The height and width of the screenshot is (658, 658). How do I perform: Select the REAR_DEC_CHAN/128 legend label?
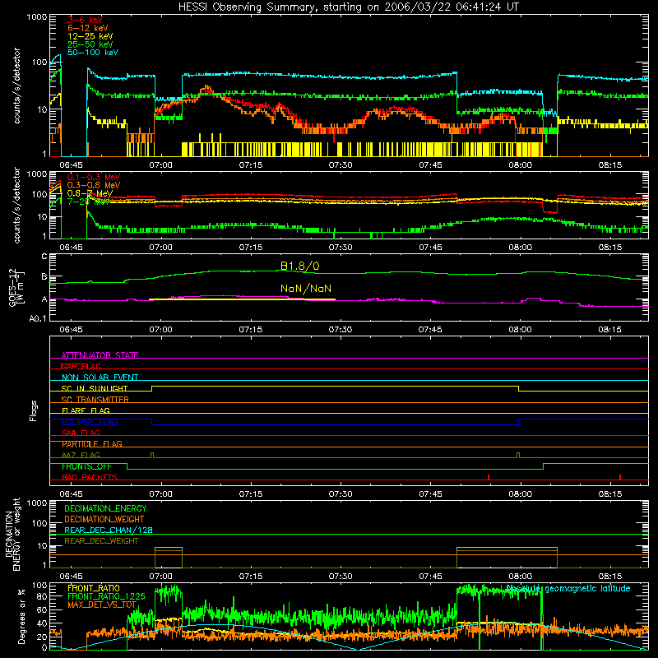(x=109, y=531)
